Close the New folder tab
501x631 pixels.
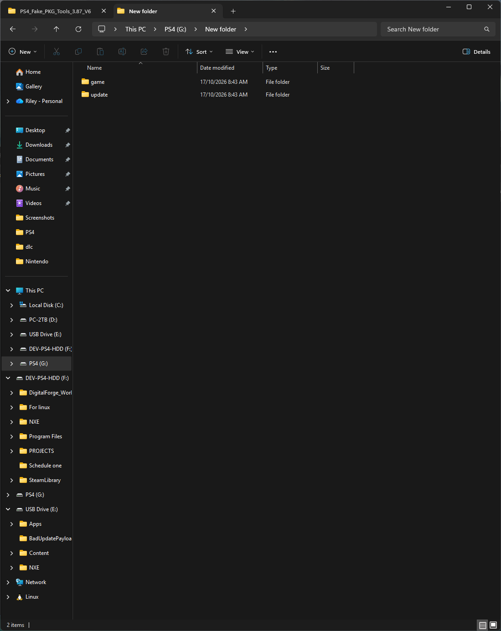214,11
